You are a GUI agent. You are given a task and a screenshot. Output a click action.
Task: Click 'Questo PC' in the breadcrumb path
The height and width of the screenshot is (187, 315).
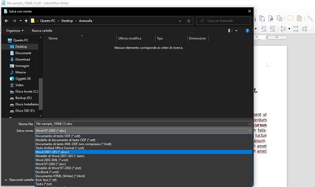tap(48, 21)
